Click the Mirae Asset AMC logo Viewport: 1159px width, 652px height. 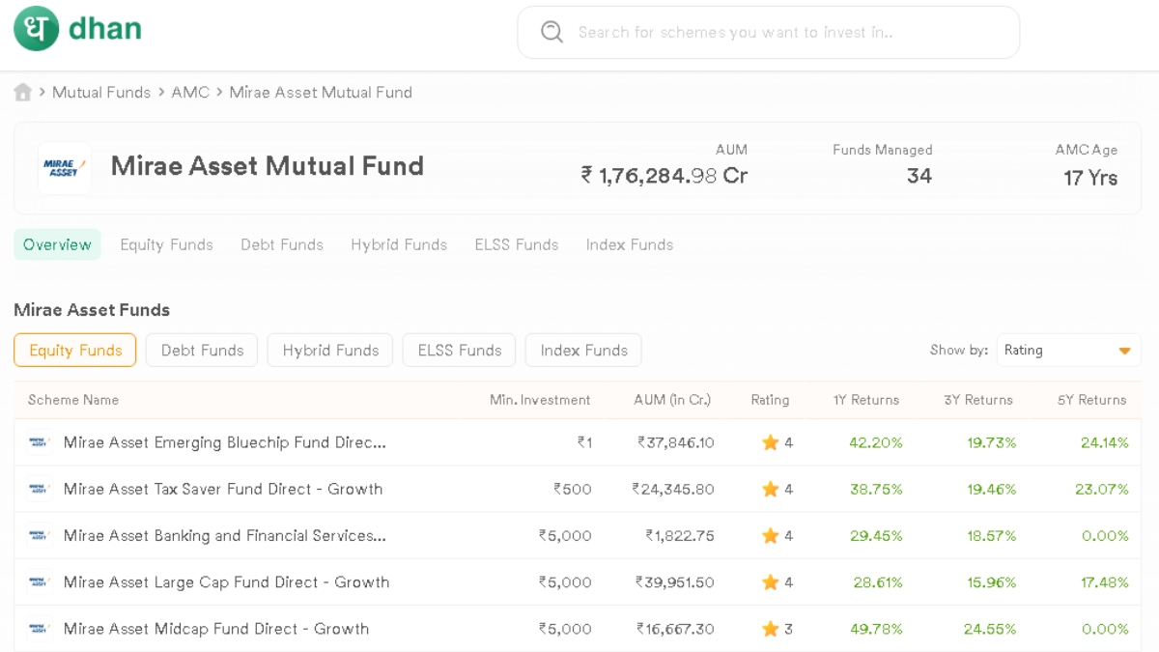pyautogui.click(x=65, y=168)
